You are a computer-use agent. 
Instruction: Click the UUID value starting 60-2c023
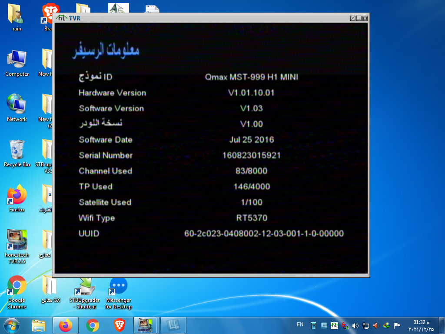coord(264,233)
